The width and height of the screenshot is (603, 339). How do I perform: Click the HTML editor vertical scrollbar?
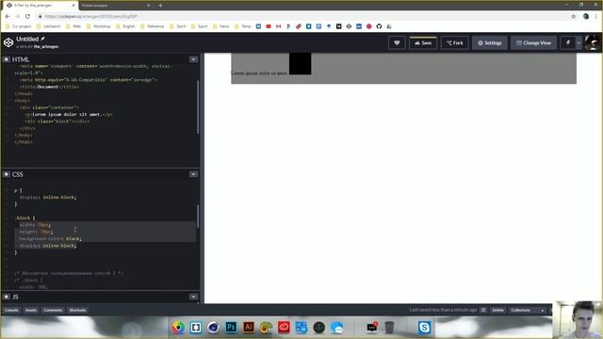pos(198,106)
